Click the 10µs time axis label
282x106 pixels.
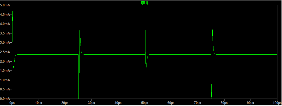coord(38,103)
